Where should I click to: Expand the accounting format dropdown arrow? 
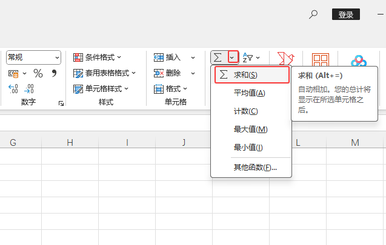click(24, 73)
